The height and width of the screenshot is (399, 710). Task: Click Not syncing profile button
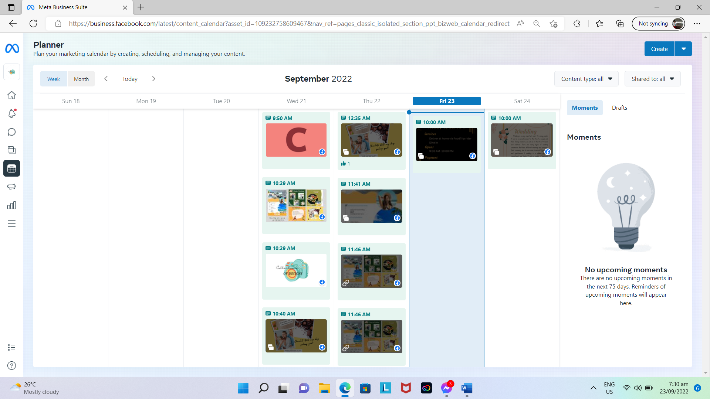point(659,24)
